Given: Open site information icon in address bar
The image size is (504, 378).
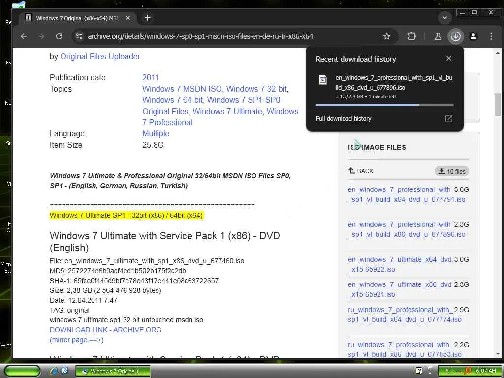Looking at the screenshot, I should click(79, 36).
